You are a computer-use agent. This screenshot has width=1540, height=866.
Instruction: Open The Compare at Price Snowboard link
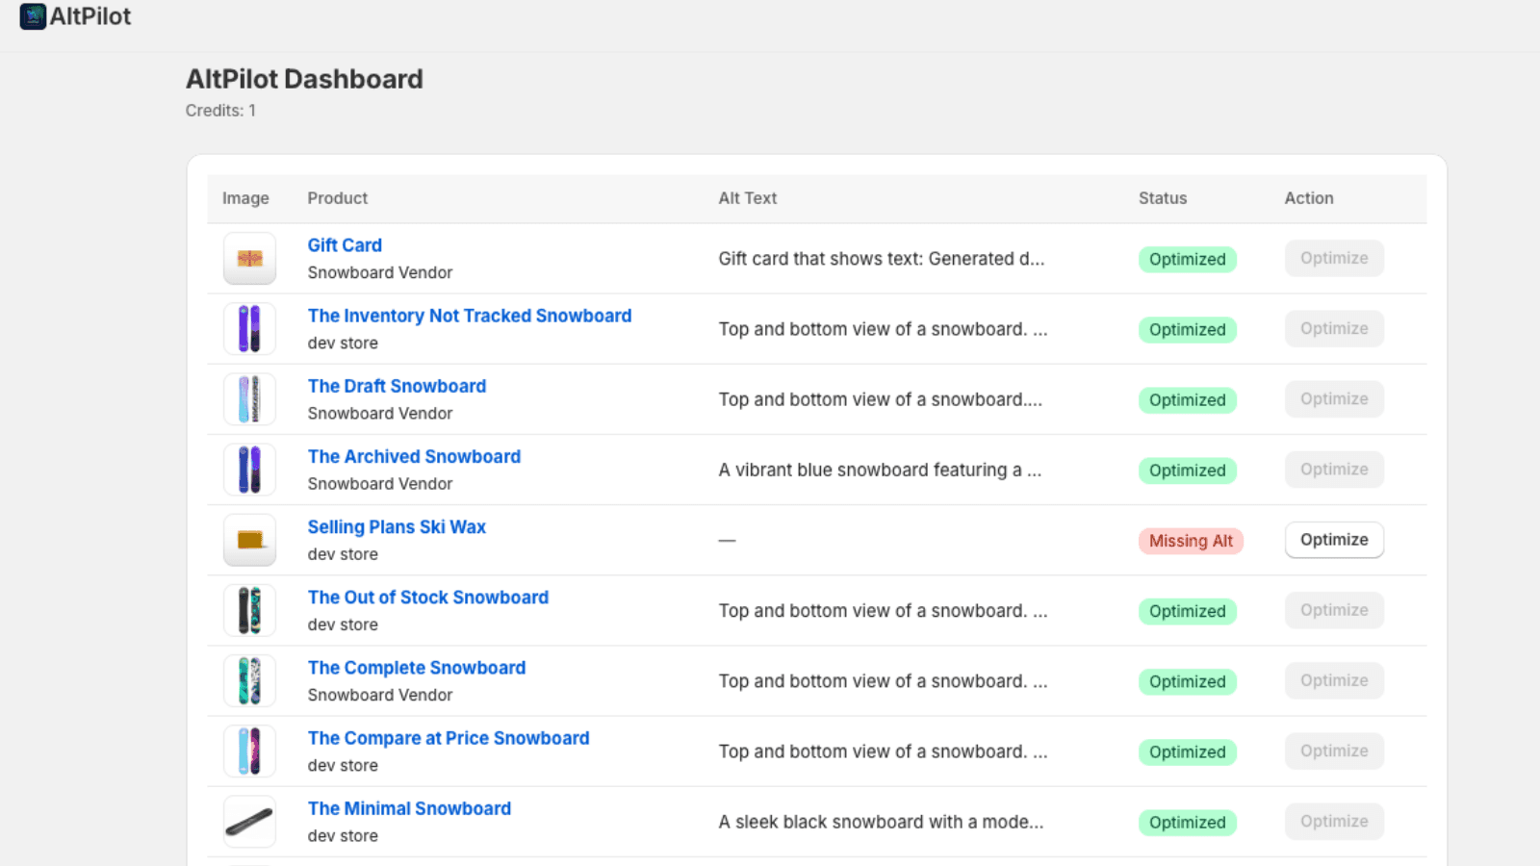[448, 738]
